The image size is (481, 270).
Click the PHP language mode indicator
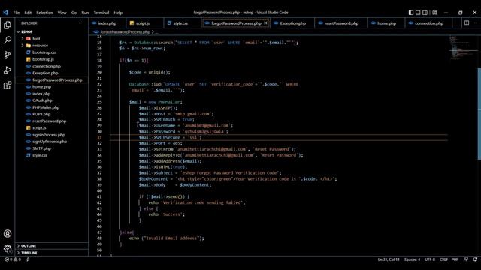455,259
